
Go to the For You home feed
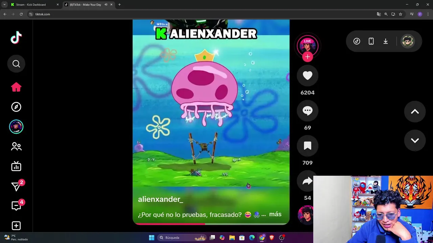pos(16,87)
